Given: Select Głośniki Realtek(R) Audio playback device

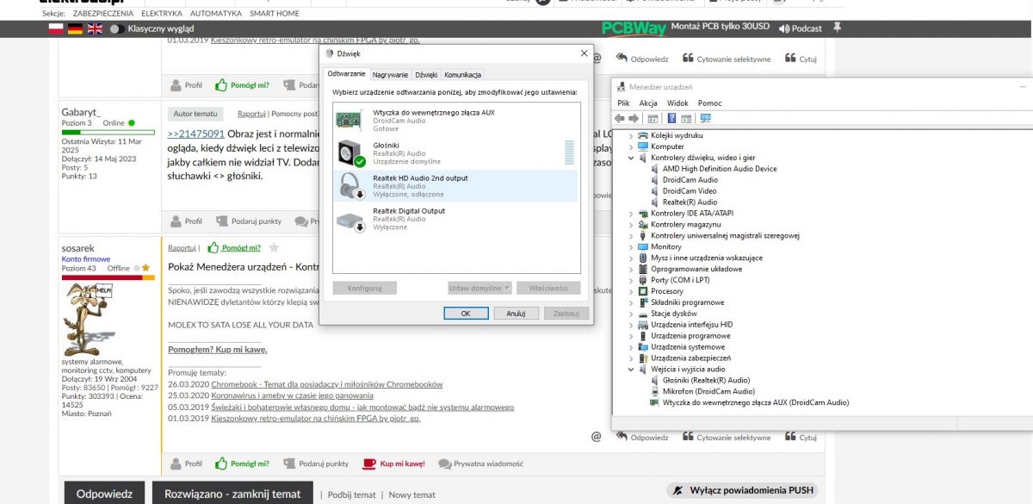Looking at the screenshot, I should 455,153.
